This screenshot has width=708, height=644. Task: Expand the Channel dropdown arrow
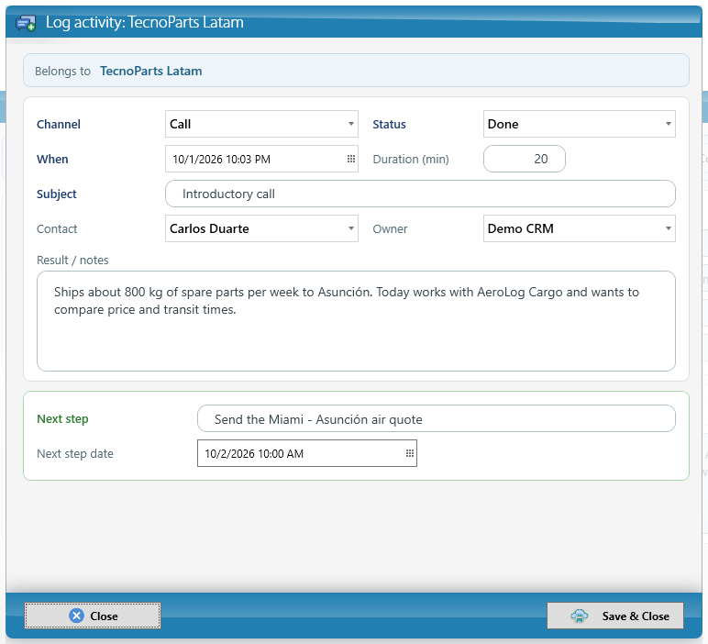click(351, 124)
